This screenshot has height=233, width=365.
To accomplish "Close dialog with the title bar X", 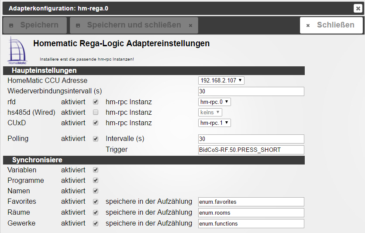I will 358,9.
